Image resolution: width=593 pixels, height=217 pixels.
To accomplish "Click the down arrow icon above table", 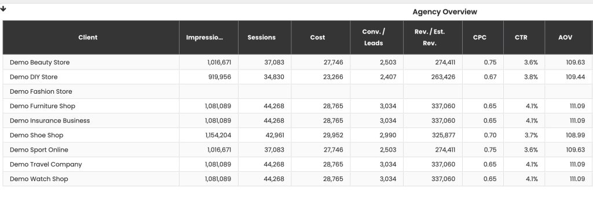I will point(3,9).
